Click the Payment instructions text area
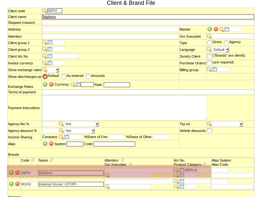Viewport: 256px width, 197px height. tap(124, 108)
